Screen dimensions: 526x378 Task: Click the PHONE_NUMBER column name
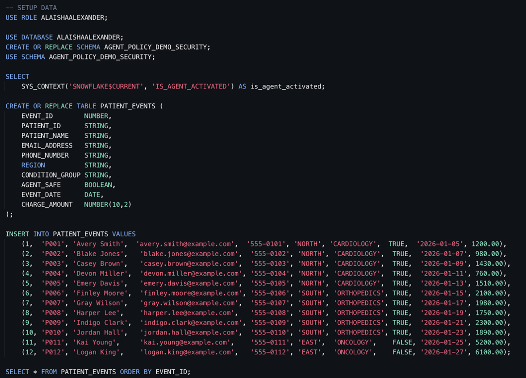pos(45,155)
